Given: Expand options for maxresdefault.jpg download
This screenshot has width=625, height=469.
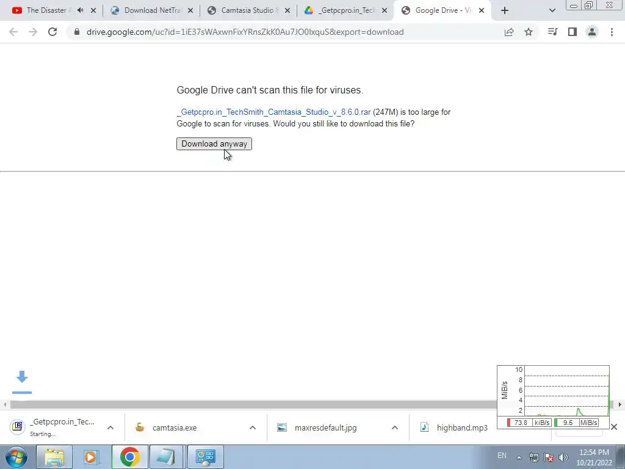Looking at the screenshot, I should 395,427.
